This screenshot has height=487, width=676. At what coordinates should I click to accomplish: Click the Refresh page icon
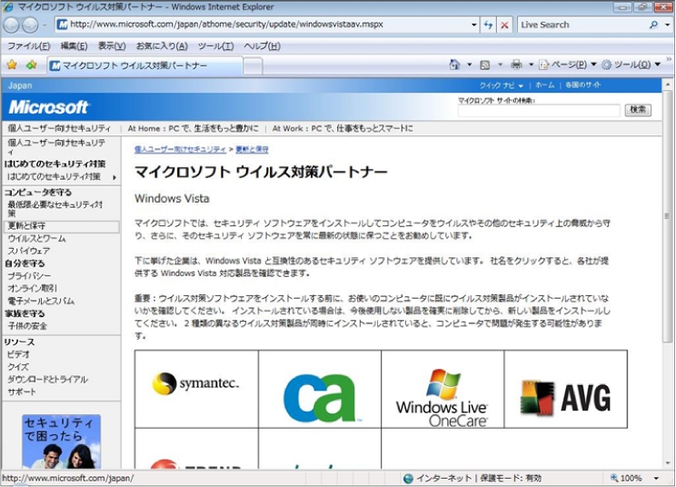tap(487, 25)
